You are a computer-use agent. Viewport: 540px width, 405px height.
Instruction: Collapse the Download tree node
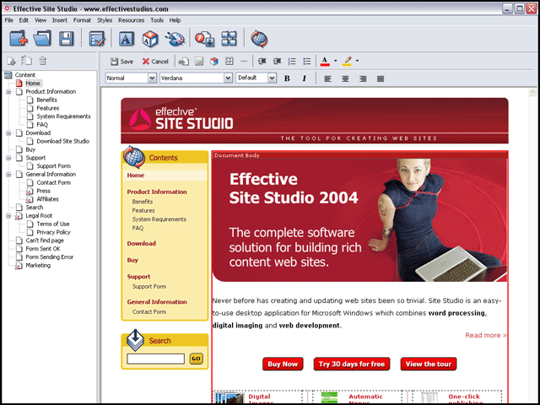[8, 133]
